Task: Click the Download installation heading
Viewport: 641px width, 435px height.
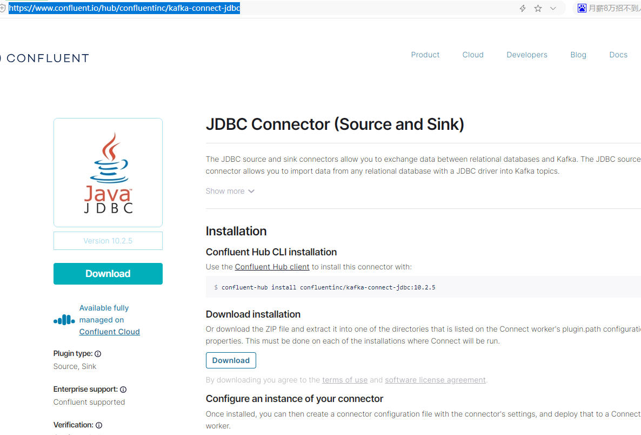Action: click(x=253, y=314)
